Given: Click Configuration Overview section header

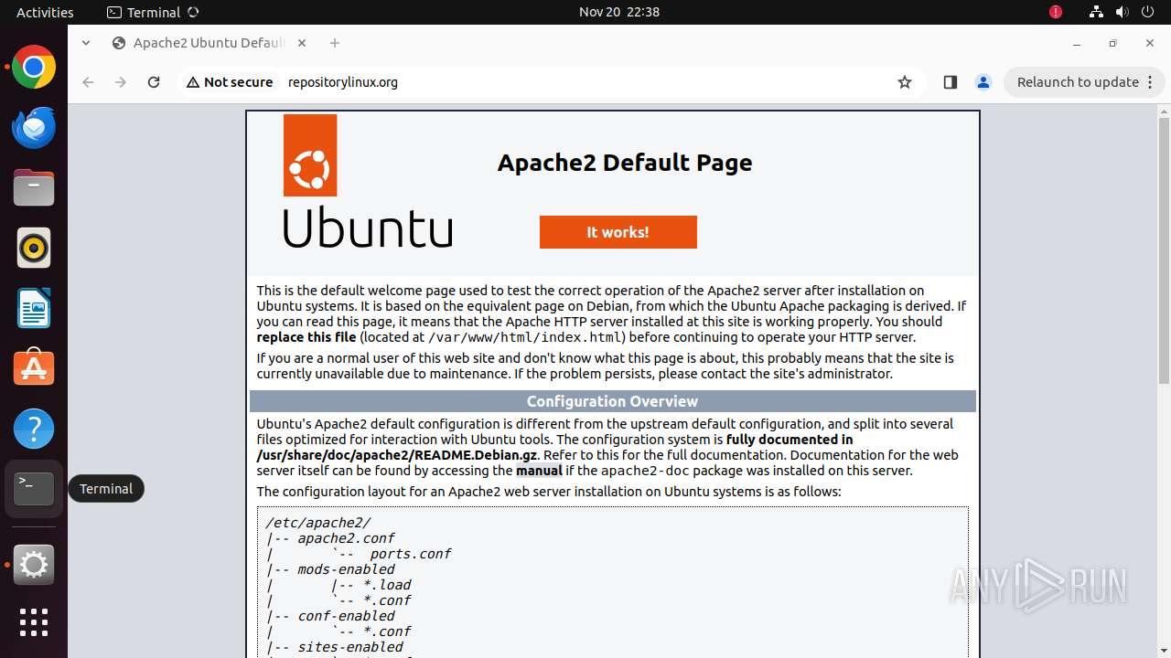Looking at the screenshot, I should click(x=613, y=401).
